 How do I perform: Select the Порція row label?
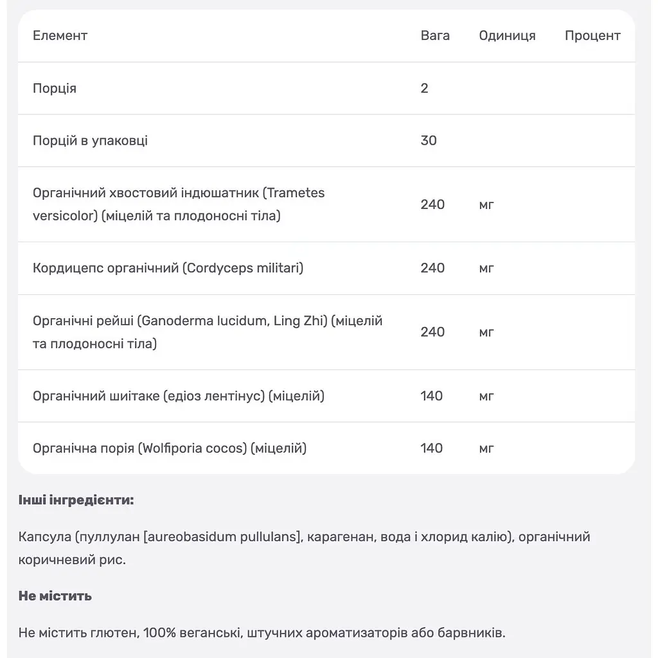[x=55, y=88]
